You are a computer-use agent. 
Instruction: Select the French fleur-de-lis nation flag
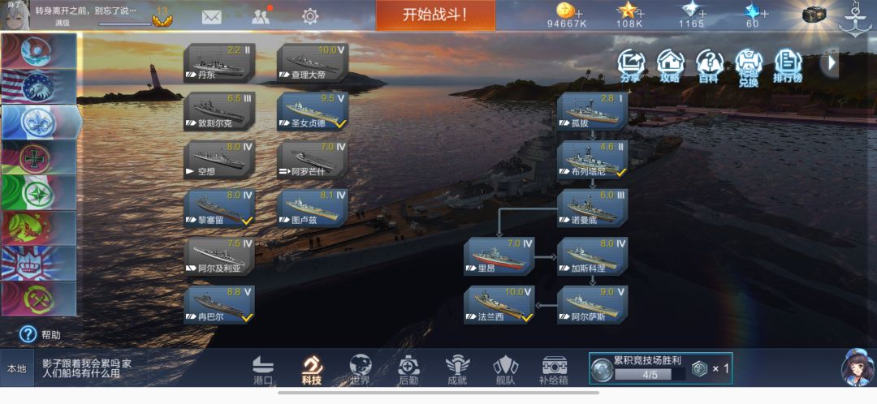(39, 122)
